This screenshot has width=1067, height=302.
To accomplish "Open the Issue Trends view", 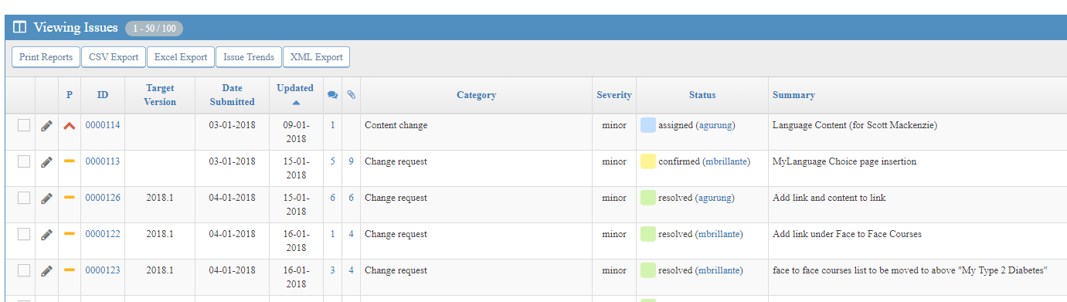I will click(x=249, y=57).
